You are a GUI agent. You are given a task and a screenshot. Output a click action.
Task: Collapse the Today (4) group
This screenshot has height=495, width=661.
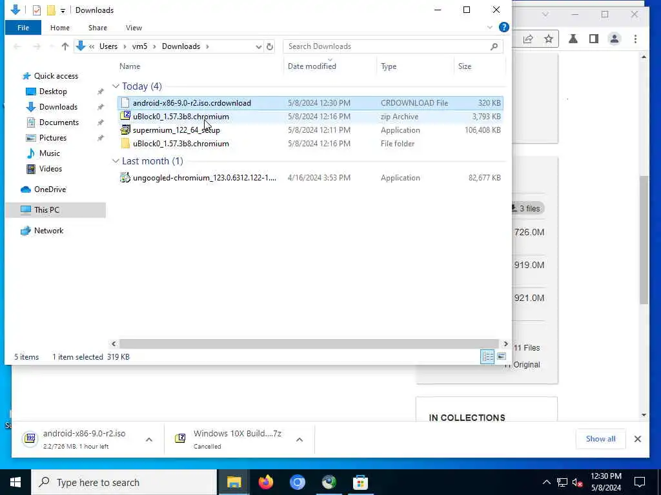pyautogui.click(x=116, y=86)
